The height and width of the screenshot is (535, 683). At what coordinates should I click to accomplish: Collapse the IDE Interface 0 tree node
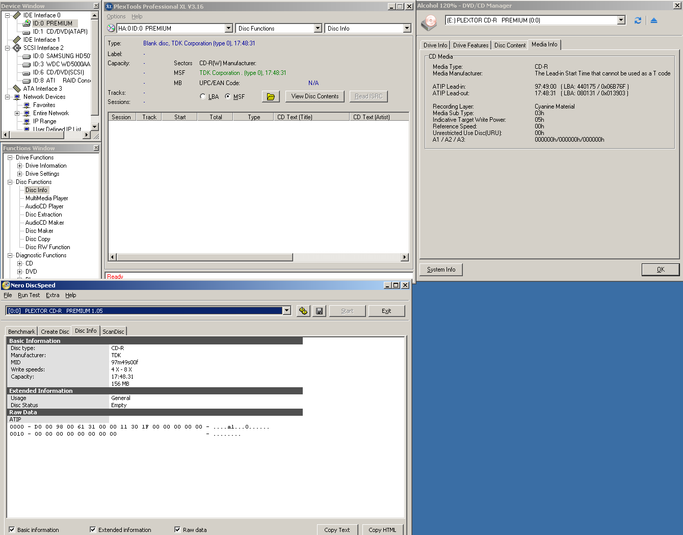8,15
